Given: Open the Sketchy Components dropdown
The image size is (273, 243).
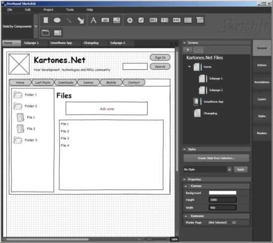Looking at the screenshot, I should pos(36,26).
